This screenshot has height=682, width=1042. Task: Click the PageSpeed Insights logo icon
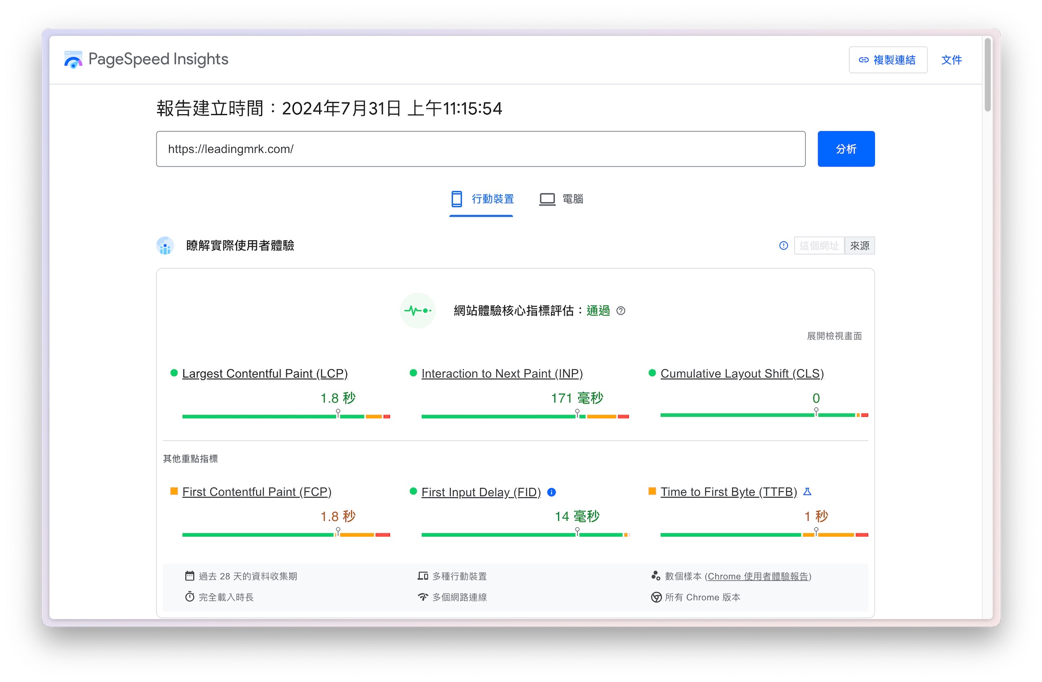[73, 60]
